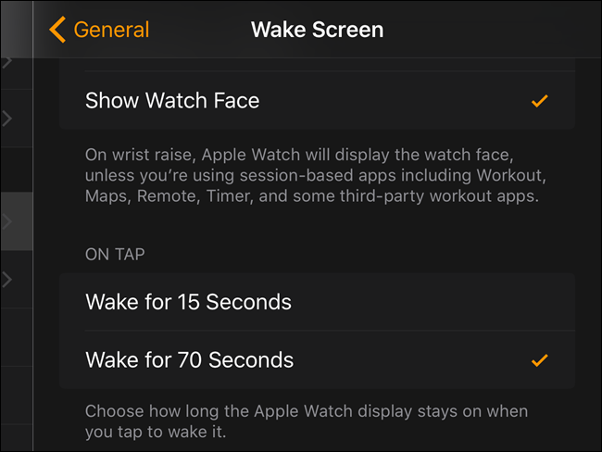Select the highlighted gray sidebar row
The image size is (602, 452).
click(17, 221)
